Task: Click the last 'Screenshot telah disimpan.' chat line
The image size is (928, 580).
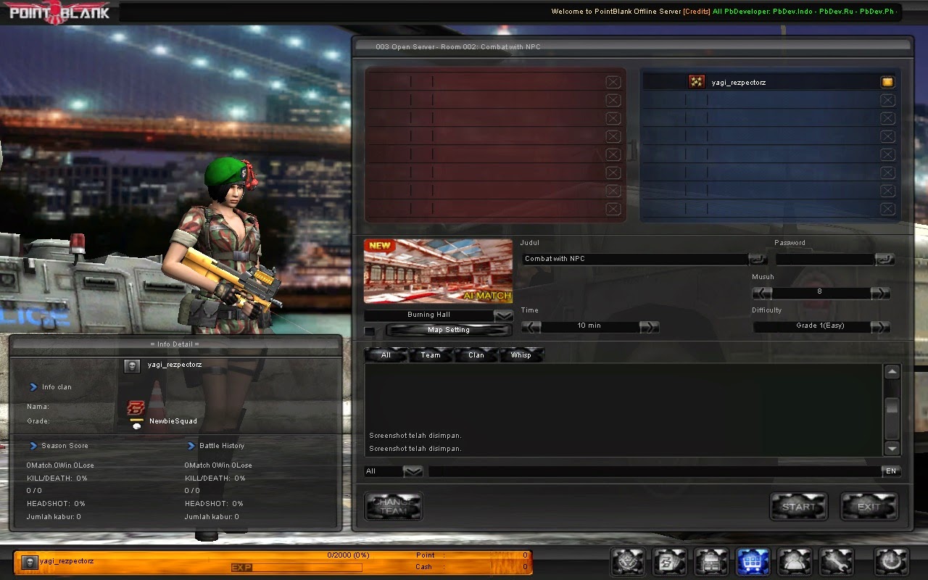Action: [415, 449]
